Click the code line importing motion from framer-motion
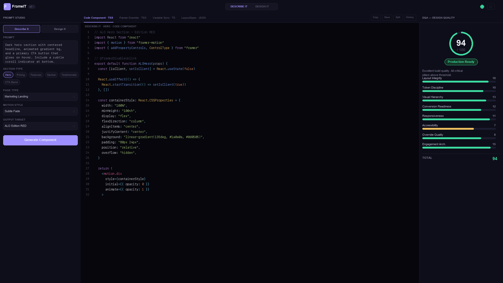Screen dimensions: 503x283 (x=129, y=43)
